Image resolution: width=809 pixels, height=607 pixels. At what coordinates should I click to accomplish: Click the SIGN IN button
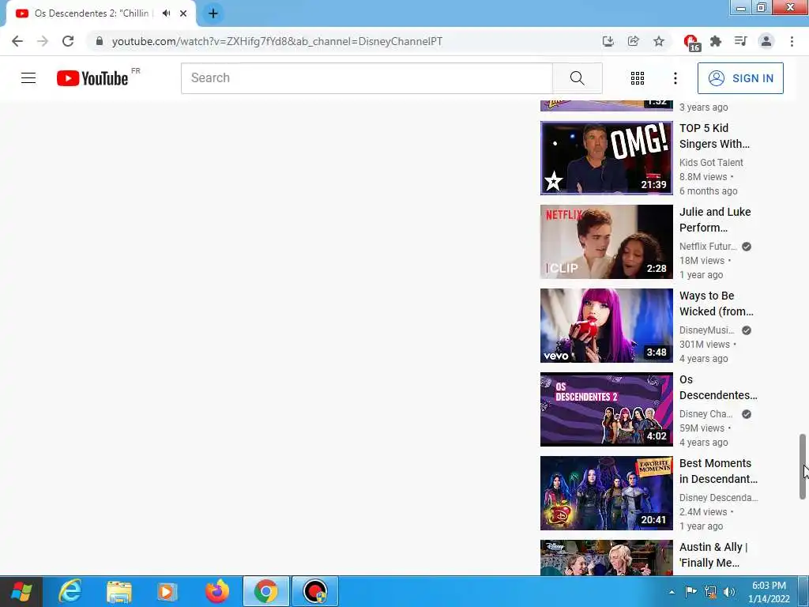click(x=739, y=78)
